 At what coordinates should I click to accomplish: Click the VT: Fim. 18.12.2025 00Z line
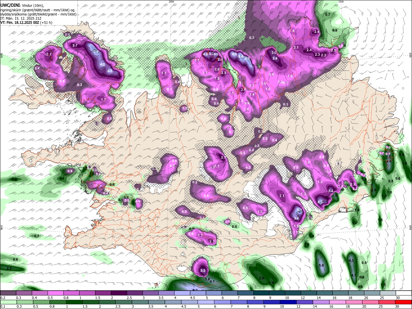tap(26, 23)
